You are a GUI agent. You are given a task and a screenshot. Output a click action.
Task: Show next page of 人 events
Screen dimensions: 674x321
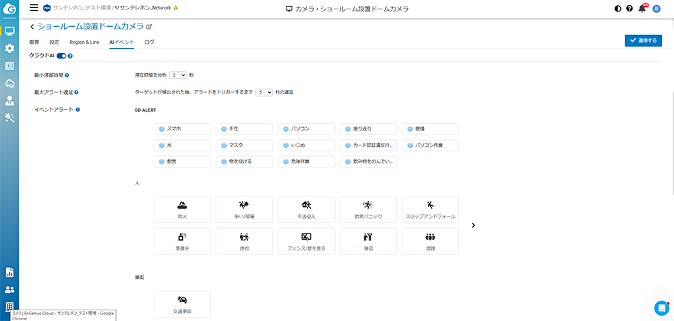(473, 225)
